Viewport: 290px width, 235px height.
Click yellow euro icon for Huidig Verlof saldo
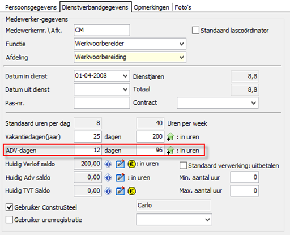point(131,164)
